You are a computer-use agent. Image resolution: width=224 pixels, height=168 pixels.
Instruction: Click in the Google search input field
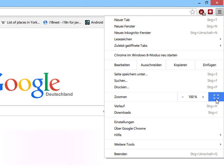click(52, 111)
